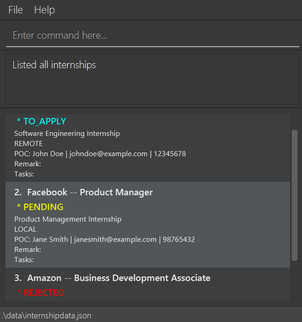
Task: Select the Amazon Business Development Associate entry
Action: (118, 278)
